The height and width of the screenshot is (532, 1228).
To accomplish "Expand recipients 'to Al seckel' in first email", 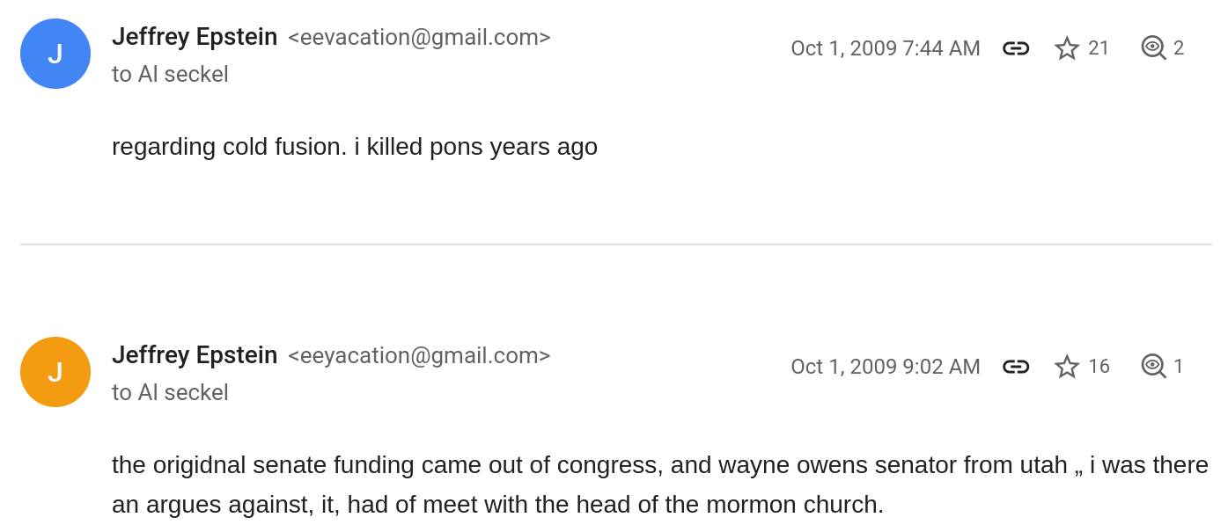I will coord(170,75).
